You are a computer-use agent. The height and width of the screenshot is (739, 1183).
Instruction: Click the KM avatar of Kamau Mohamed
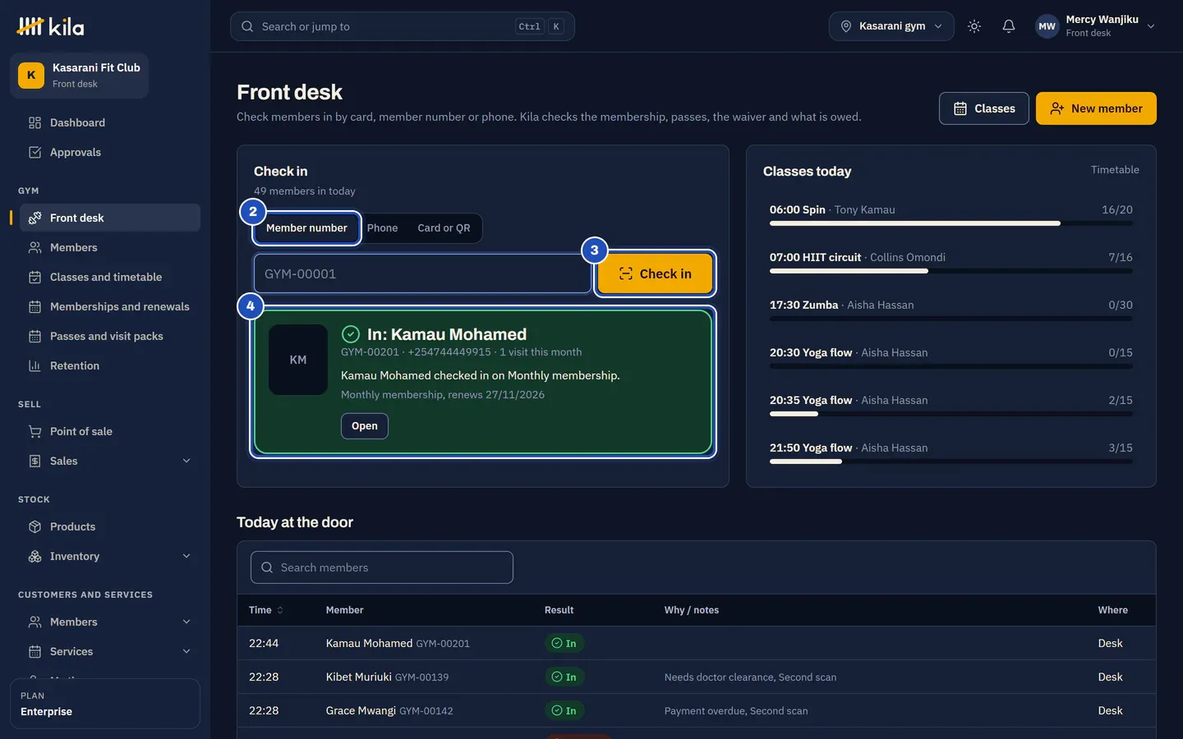coord(298,360)
